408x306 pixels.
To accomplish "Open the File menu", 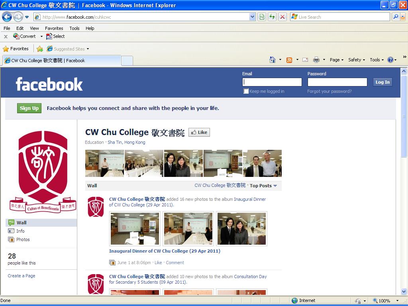I will 7,28.
